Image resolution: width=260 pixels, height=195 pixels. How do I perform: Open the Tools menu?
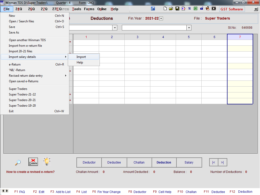click(76, 9)
